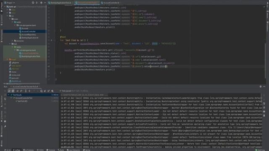Screen dimensions: 269x151
Task: Toggle show ignored tests
Action: (13, 91)
